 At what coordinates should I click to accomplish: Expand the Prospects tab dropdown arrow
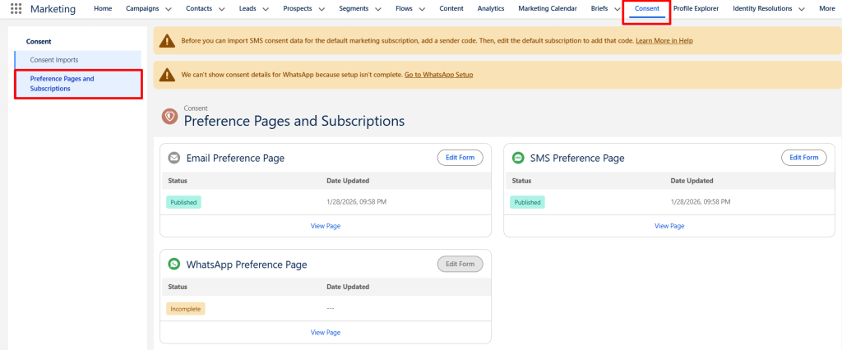tap(322, 9)
